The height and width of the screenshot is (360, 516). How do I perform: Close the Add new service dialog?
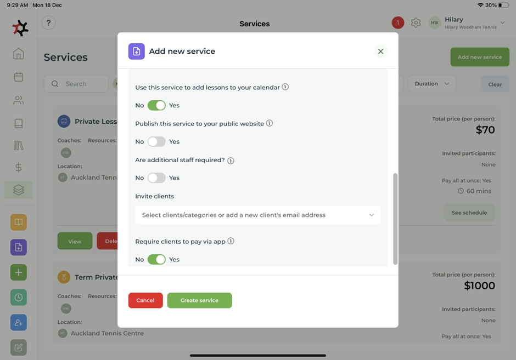coord(380,52)
